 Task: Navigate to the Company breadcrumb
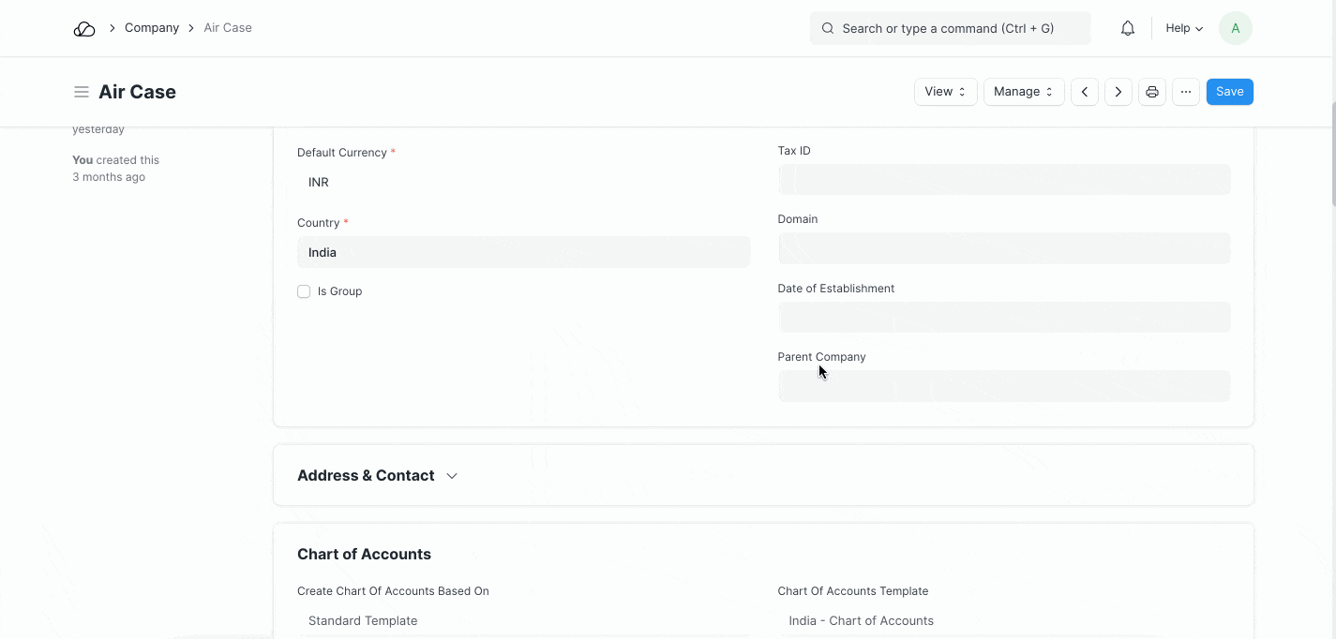click(x=151, y=27)
